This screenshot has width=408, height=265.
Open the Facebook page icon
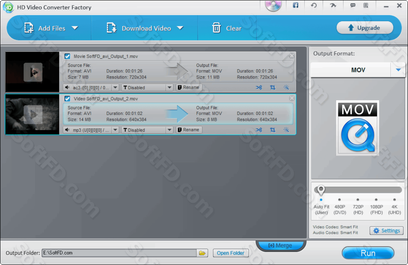(x=295, y=5)
